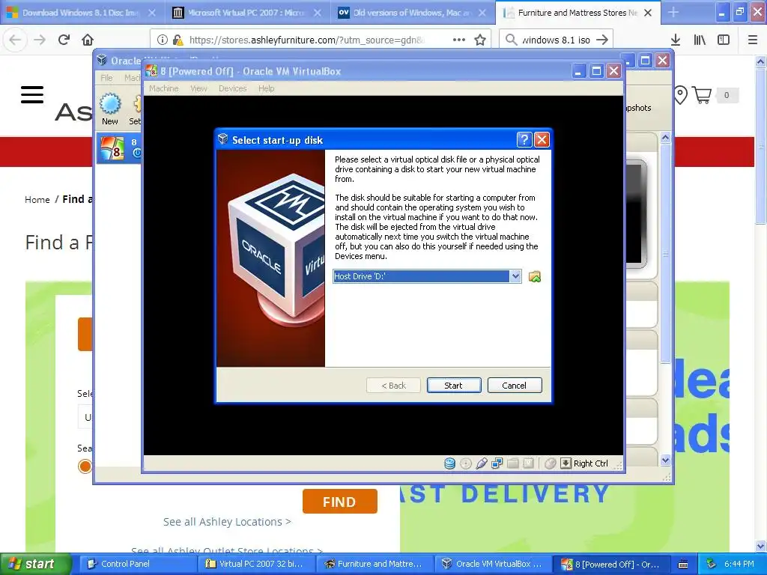Click the search go arrow in Firefox
Image resolution: width=767 pixels, height=575 pixels.
click(x=602, y=40)
